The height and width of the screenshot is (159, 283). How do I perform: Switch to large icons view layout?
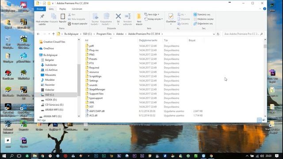(264, 120)
